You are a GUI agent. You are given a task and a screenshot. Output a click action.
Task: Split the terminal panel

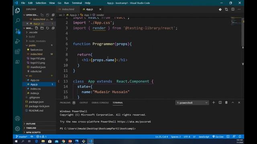(x=220, y=102)
